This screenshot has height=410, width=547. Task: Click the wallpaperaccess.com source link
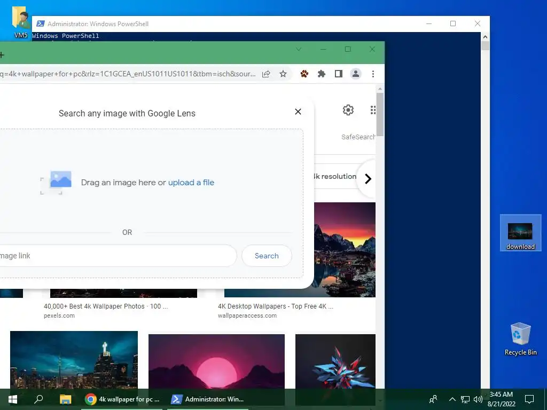click(247, 316)
